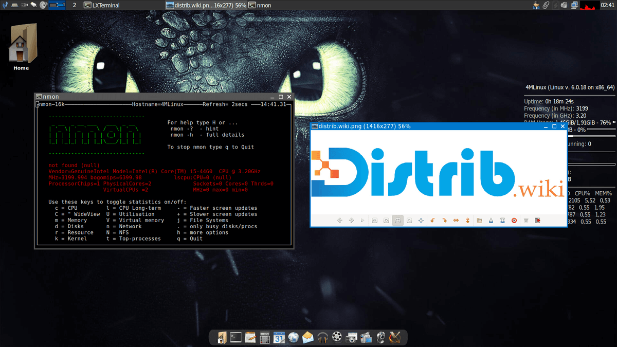617x347 pixels.
Task: Rotate image clockwise
Action: (x=444, y=220)
